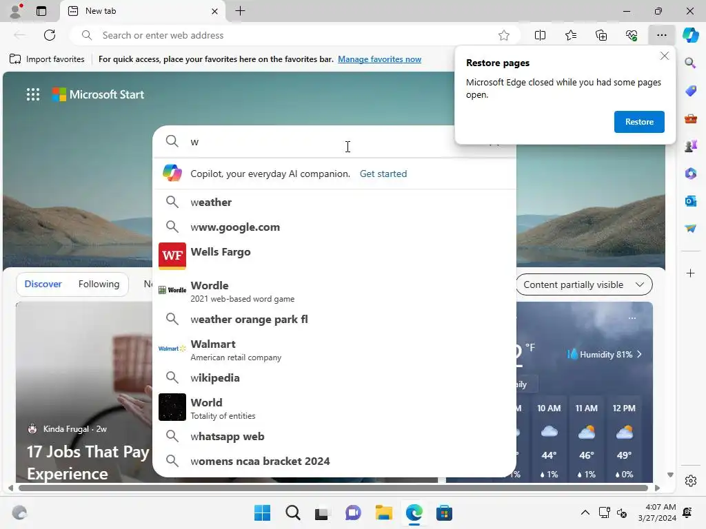Open the sidebar Shopping tag icon
The height and width of the screenshot is (529, 706).
690,90
